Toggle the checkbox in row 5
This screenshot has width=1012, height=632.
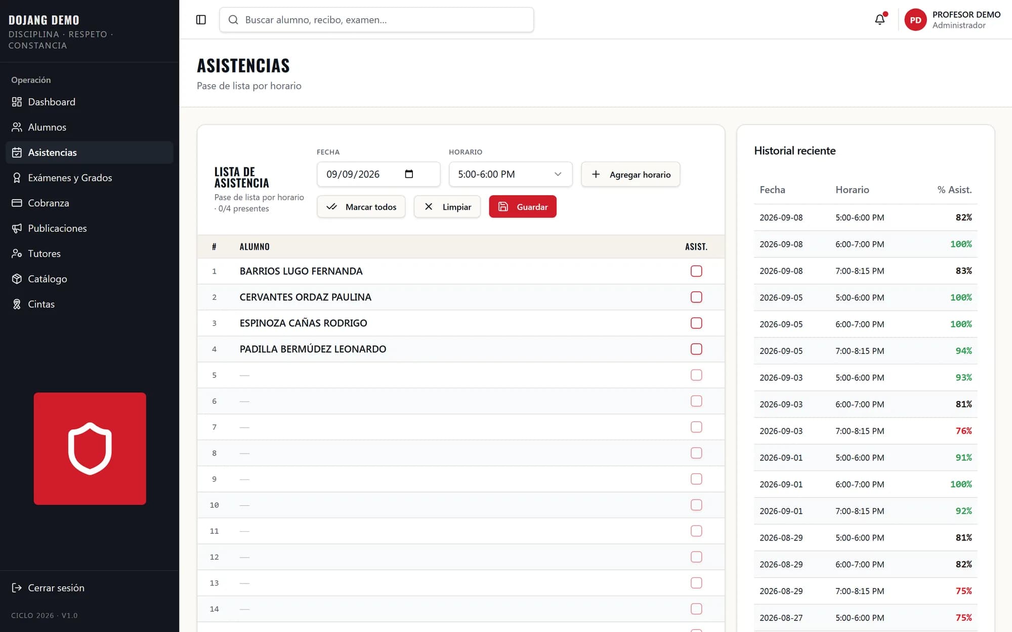click(x=696, y=375)
